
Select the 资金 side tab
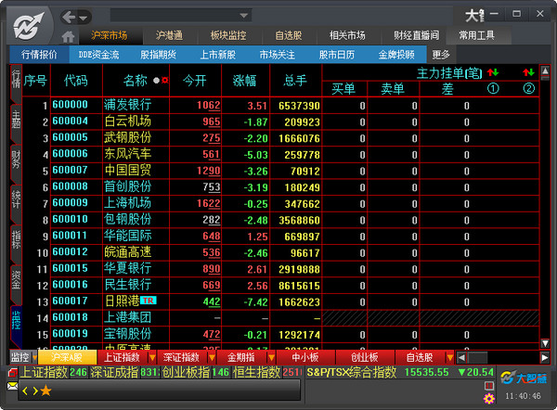pyautogui.click(x=17, y=283)
